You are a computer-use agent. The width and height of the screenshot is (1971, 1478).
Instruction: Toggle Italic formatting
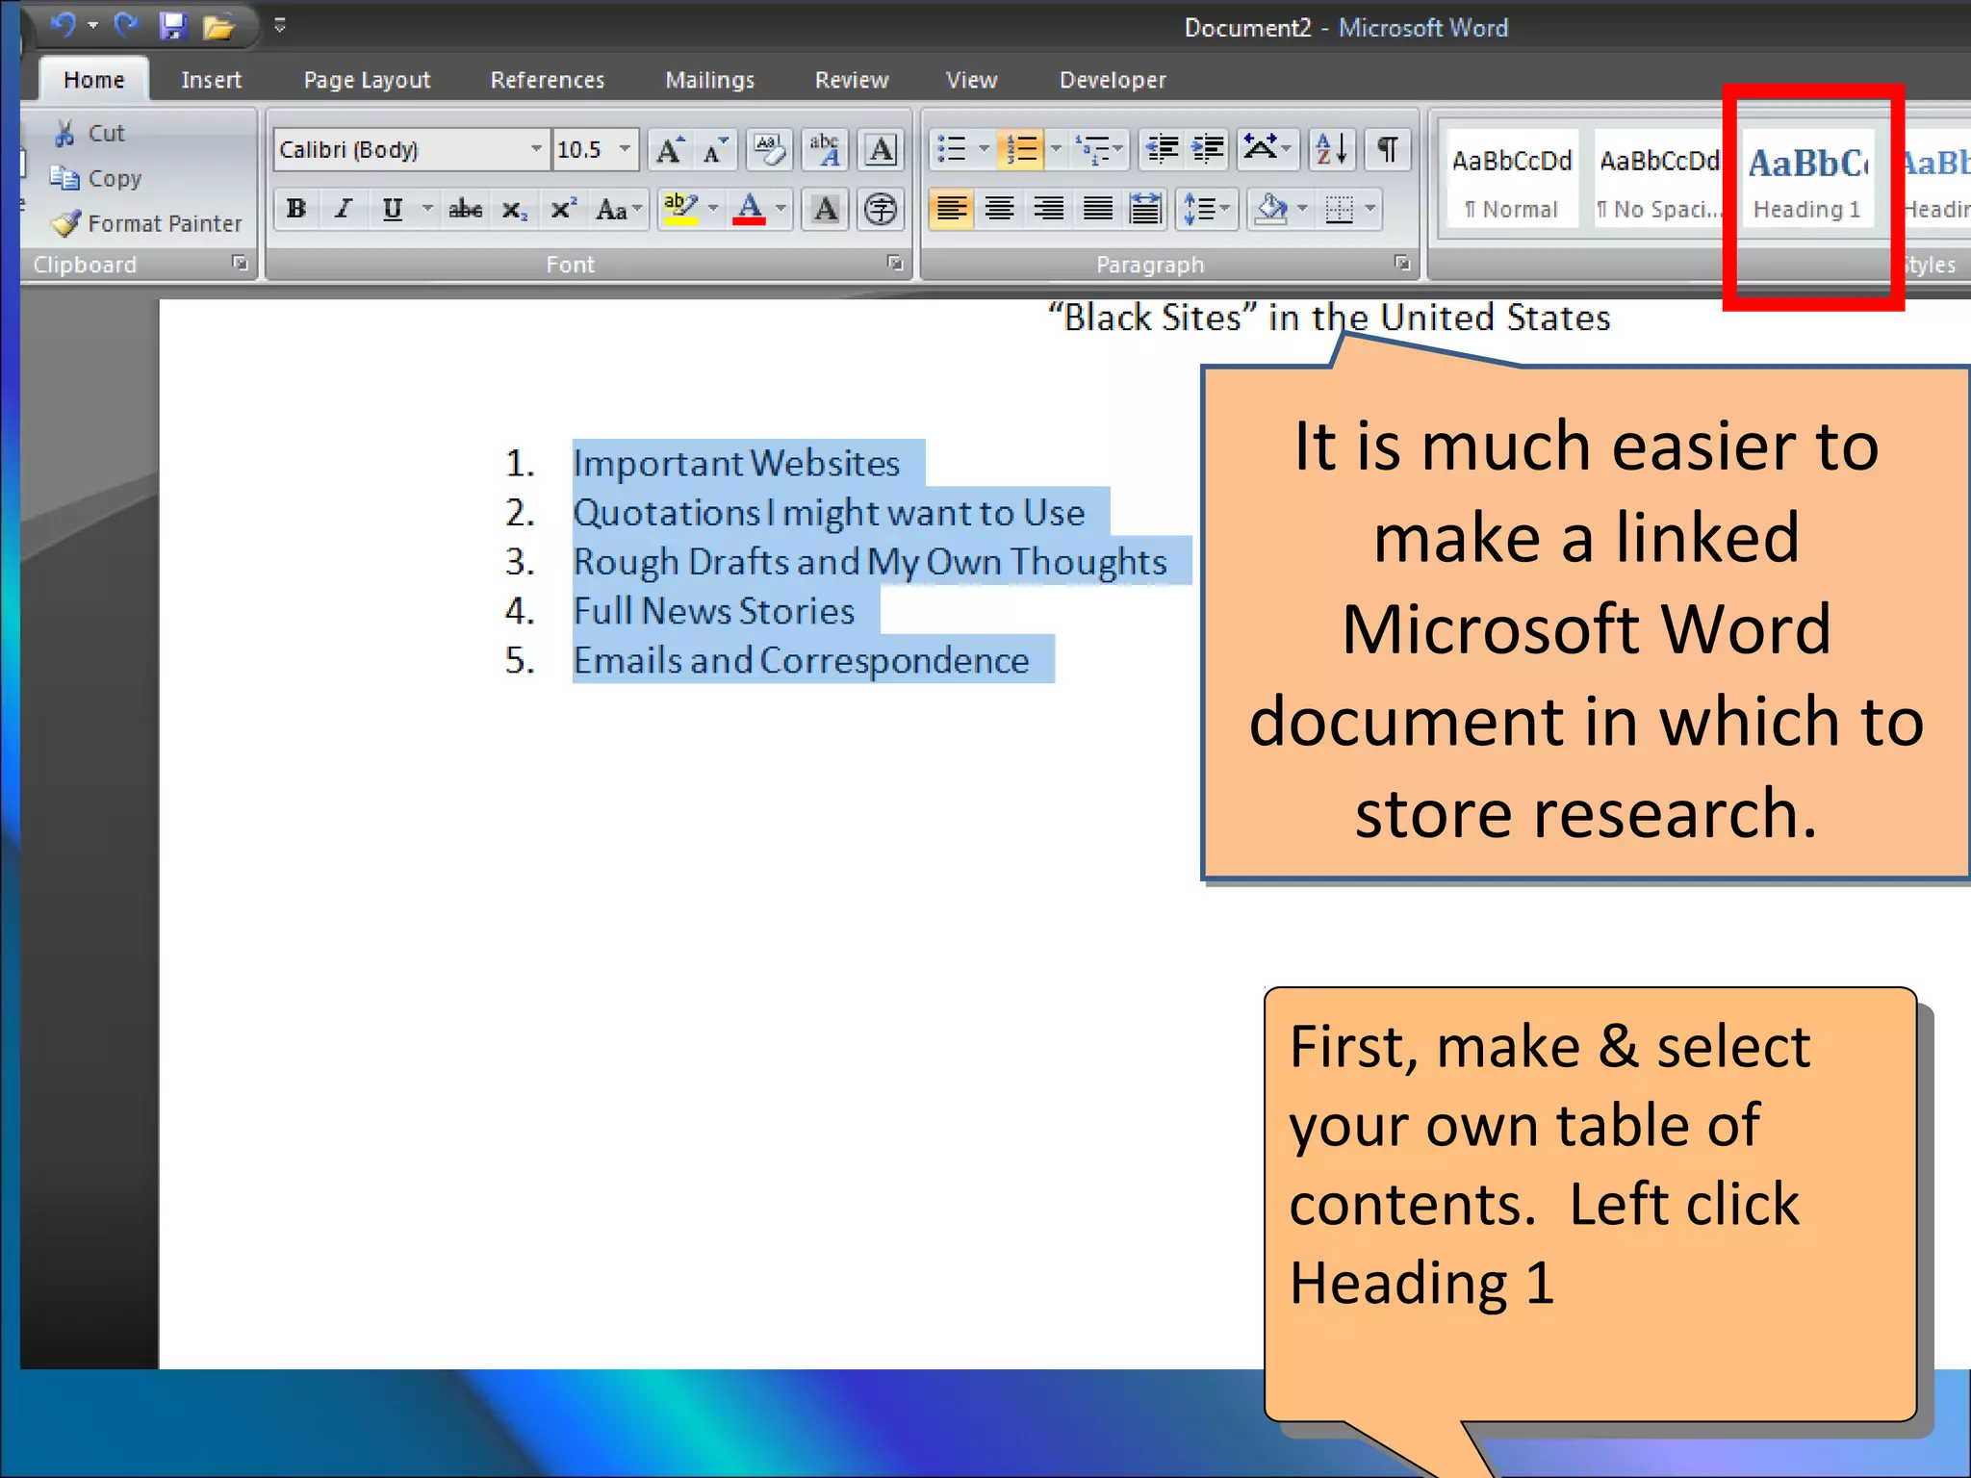click(x=344, y=209)
